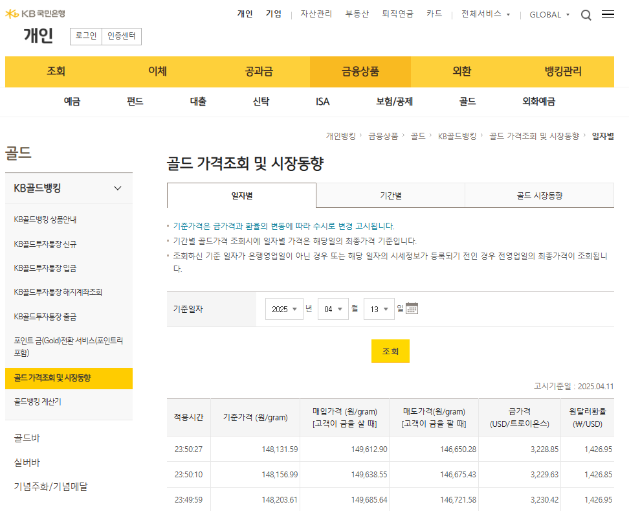Expand the 전체서비스 dropdown

[485, 14]
